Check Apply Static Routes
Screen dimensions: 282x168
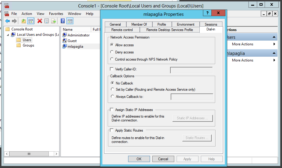click(x=112, y=130)
